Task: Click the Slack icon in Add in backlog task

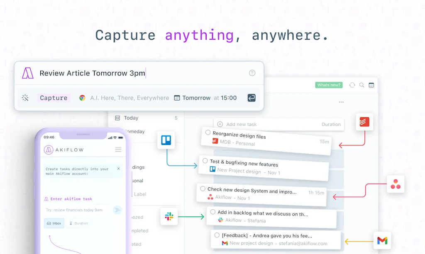Action: pos(221,220)
